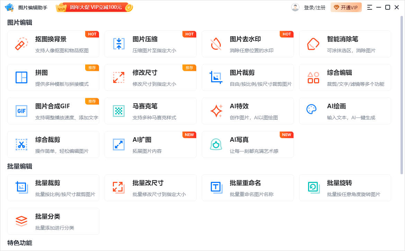Launch AI扩图 card title

tap(142, 140)
